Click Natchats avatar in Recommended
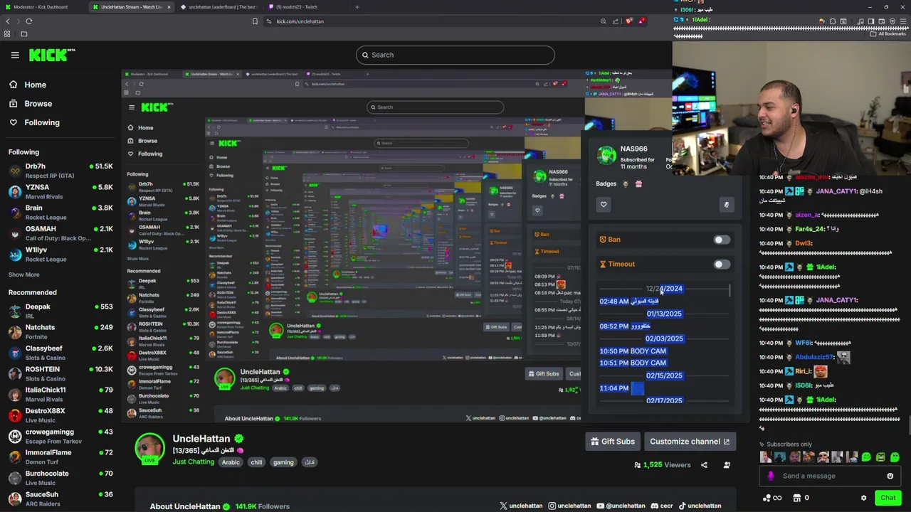The width and height of the screenshot is (911, 512). tap(15, 331)
